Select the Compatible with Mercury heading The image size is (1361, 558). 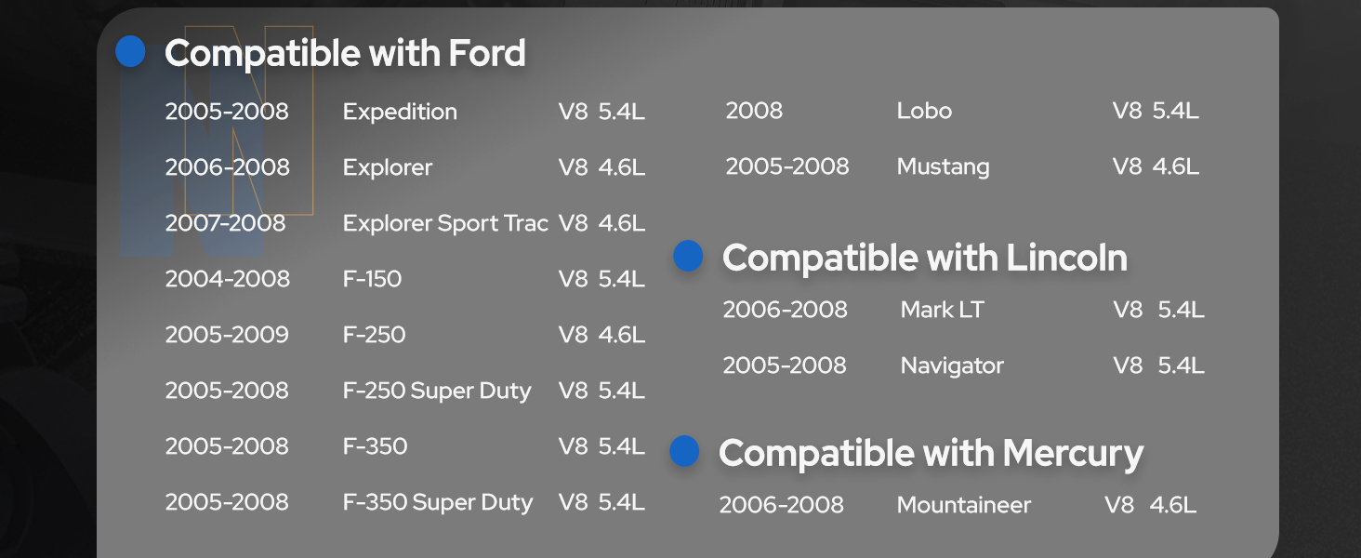pos(931,453)
